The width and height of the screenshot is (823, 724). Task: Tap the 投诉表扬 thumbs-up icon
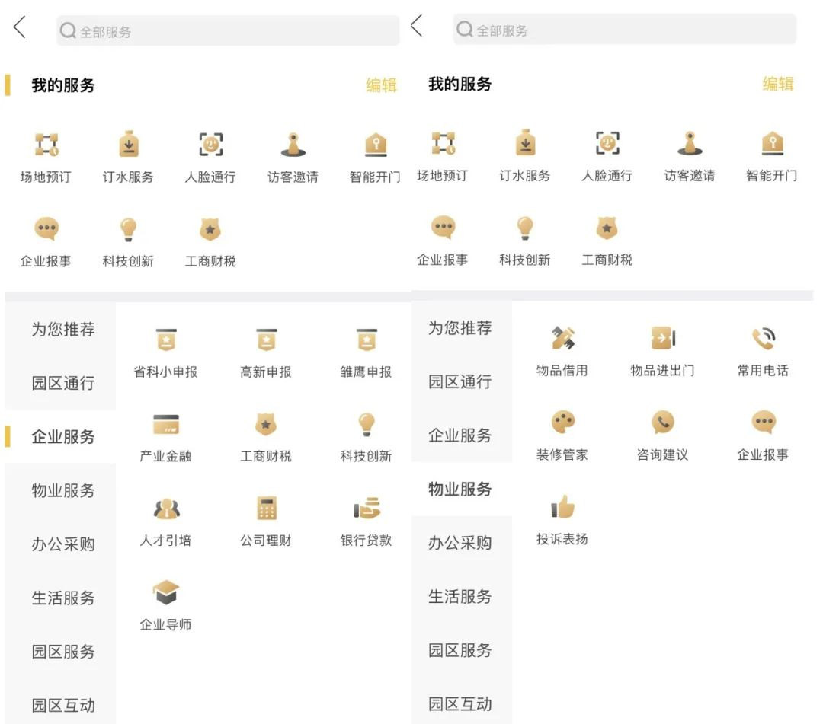click(x=562, y=507)
